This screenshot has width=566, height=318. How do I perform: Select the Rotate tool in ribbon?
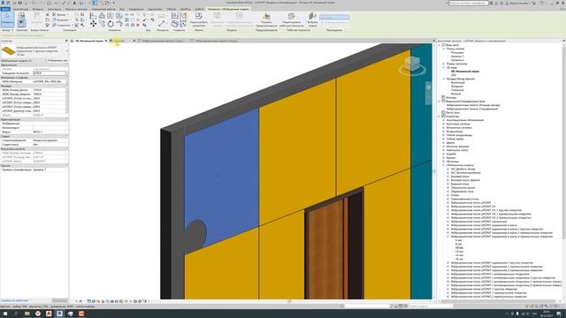click(x=111, y=24)
